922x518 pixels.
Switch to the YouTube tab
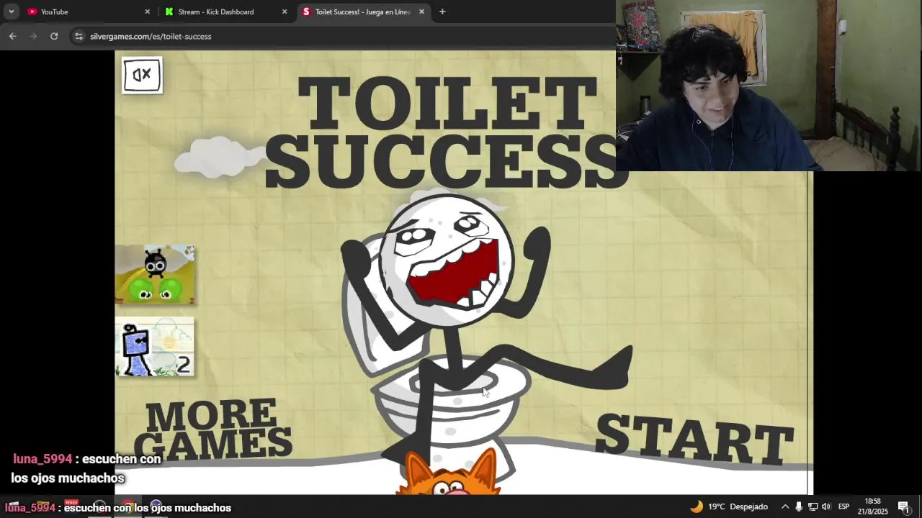[x=88, y=12]
